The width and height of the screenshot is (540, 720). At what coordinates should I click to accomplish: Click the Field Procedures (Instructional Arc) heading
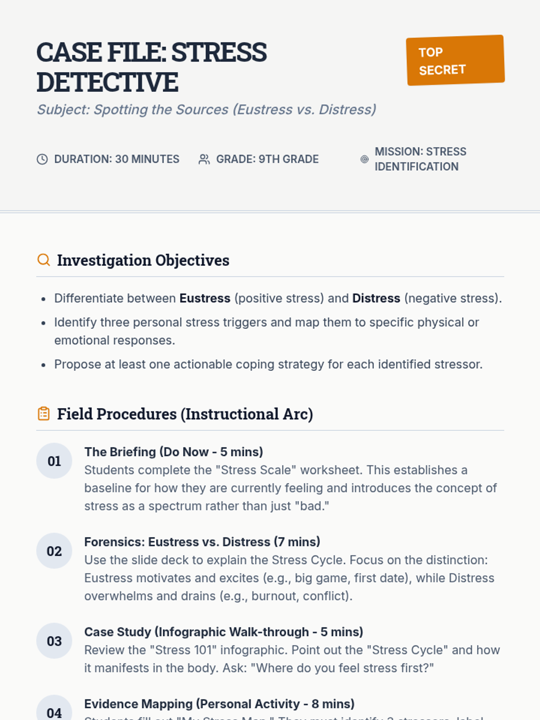185,414
